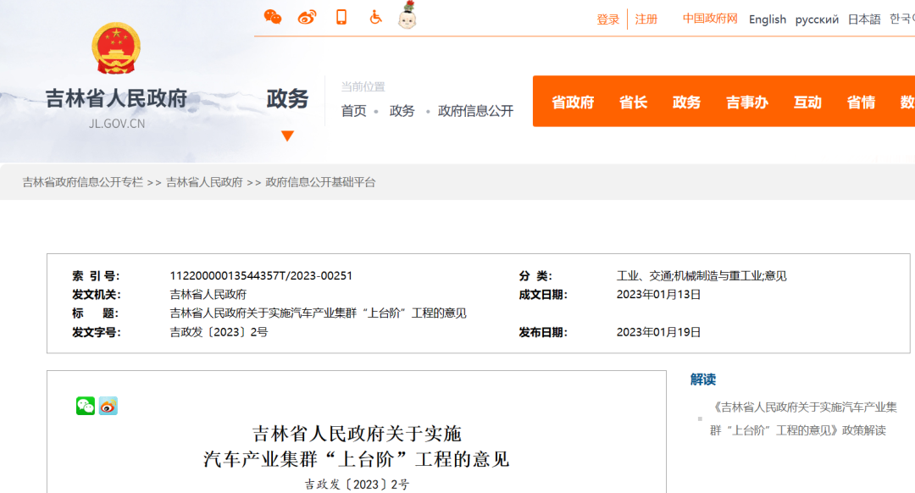Share article via Weibo icon
915x493 pixels.
click(x=108, y=406)
